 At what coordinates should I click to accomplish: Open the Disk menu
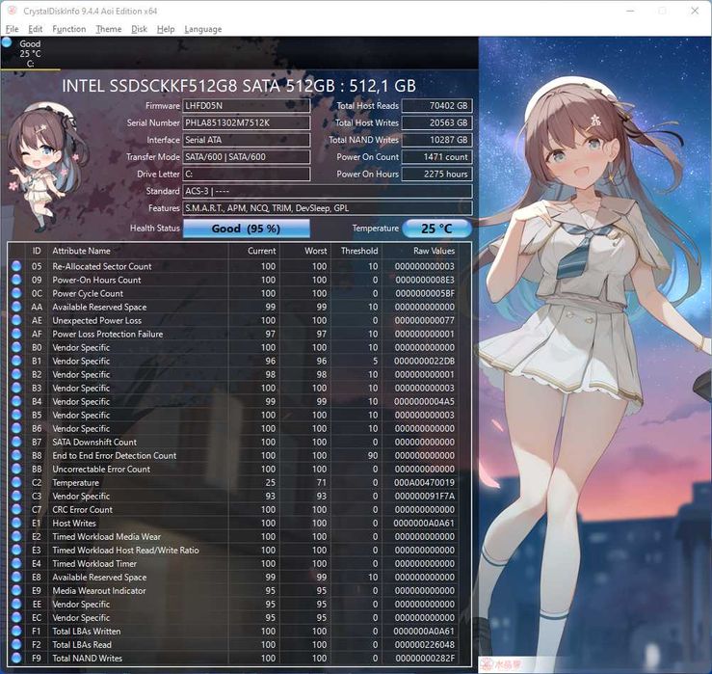click(139, 29)
